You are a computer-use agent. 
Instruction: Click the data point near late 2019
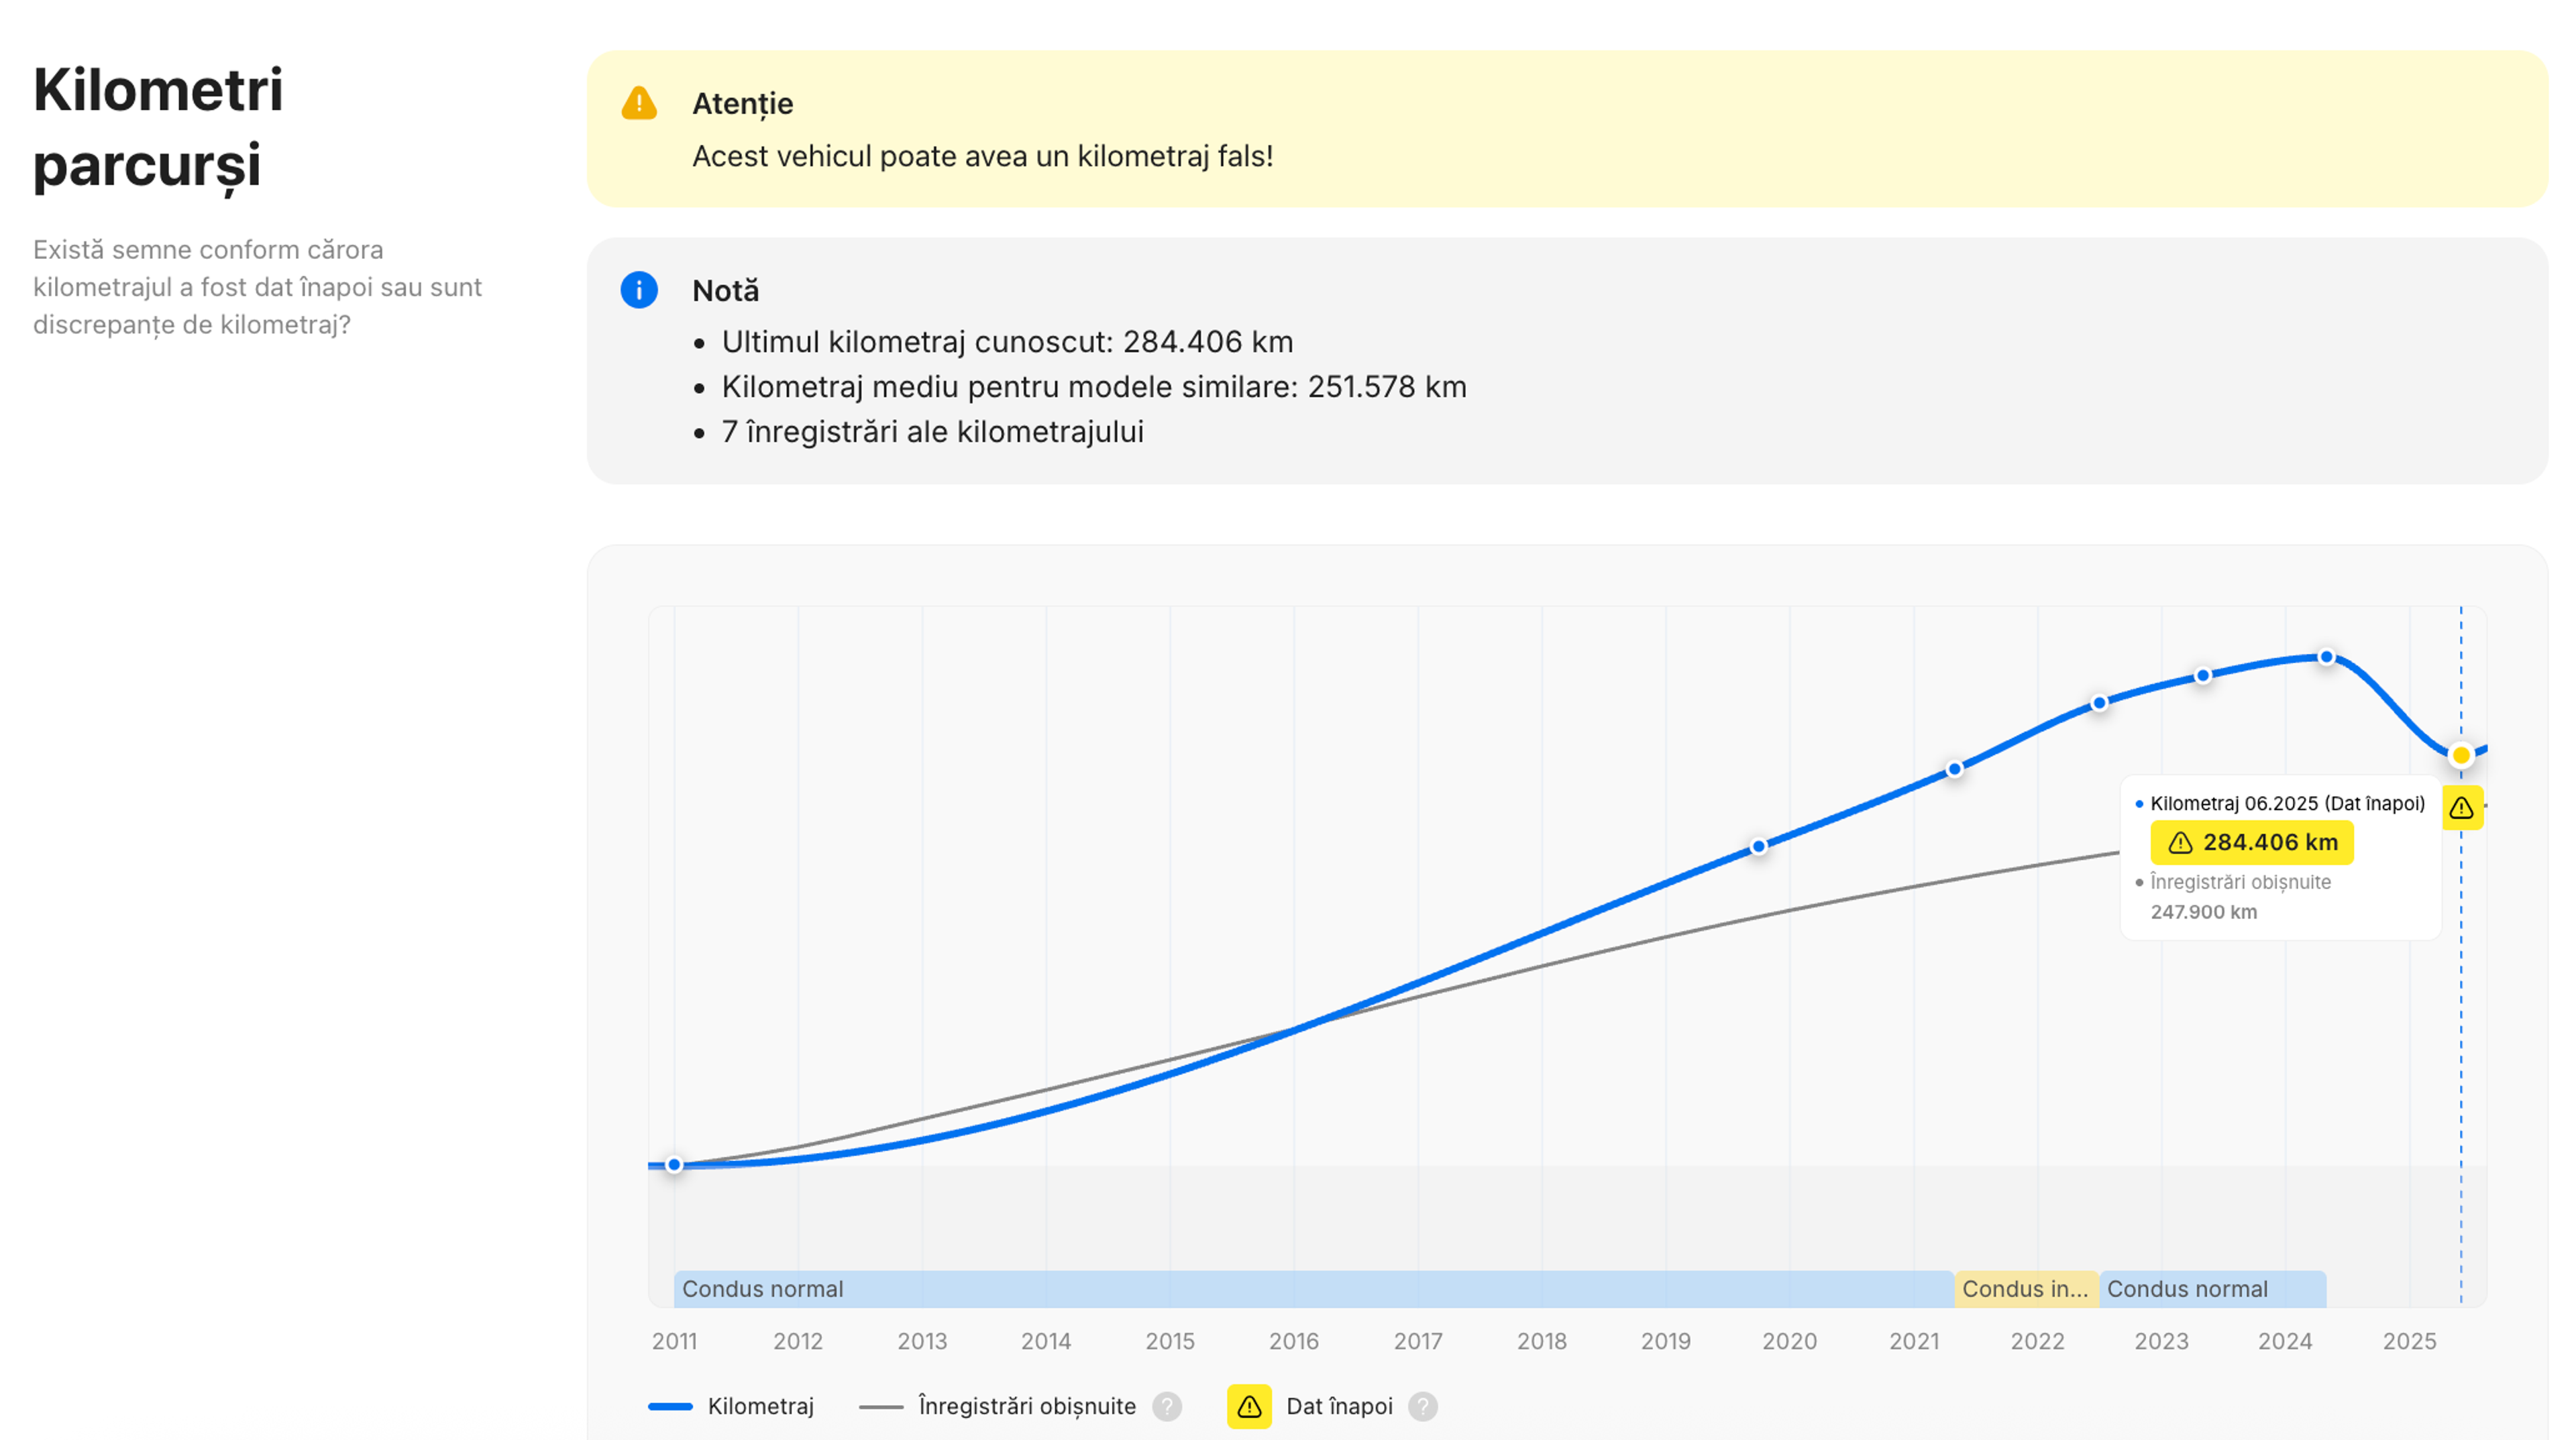click(1759, 847)
